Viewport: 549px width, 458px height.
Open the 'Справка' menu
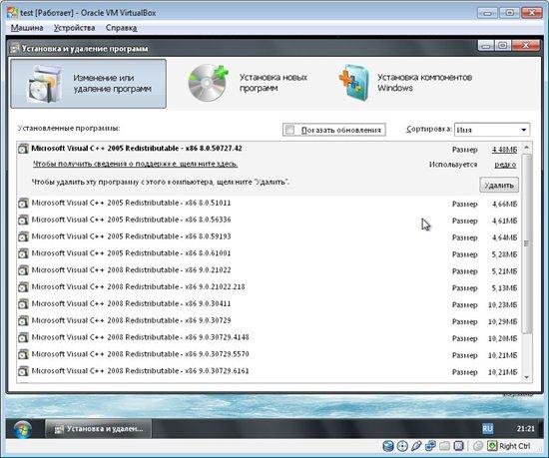tap(121, 28)
